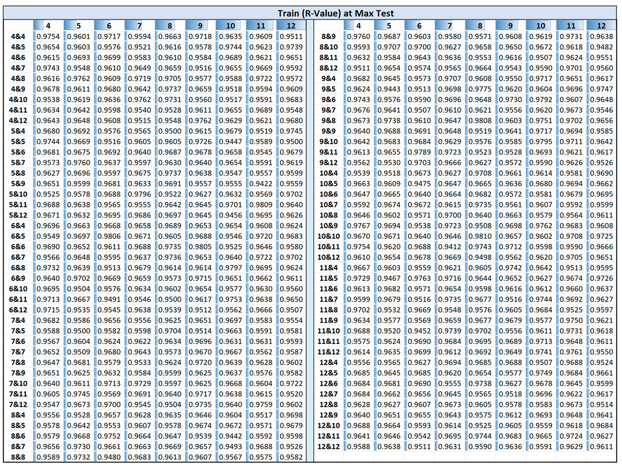This screenshot has height=467, width=622.
Task: Click the row label 12&9
Action: 328,416
